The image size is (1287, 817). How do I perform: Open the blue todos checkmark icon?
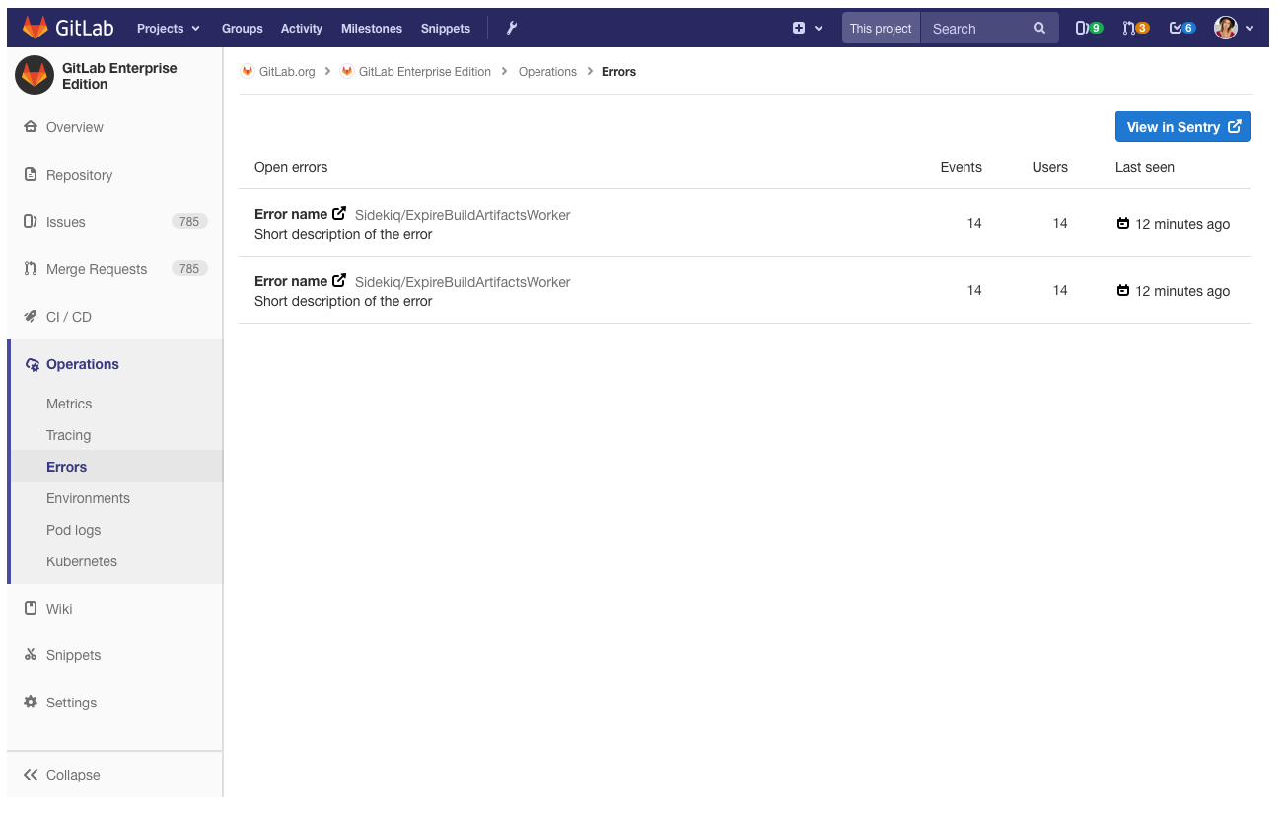(x=1181, y=28)
